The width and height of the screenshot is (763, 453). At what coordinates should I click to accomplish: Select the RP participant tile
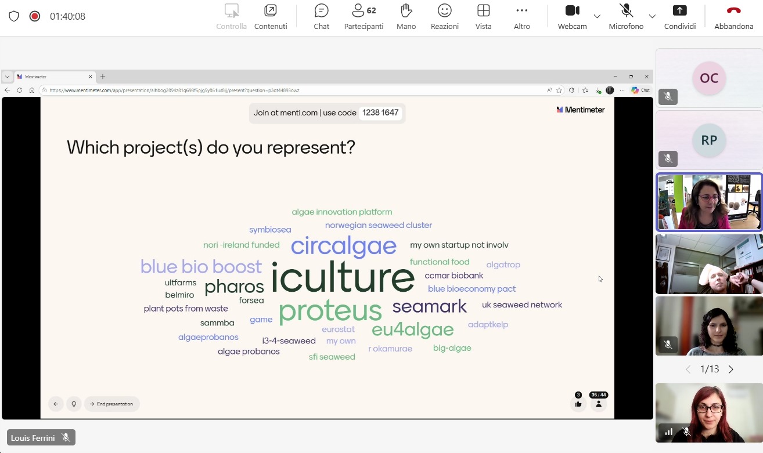click(x=709, y=140)
